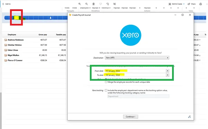Select employee Pierce O'Connor

[15, 60]
